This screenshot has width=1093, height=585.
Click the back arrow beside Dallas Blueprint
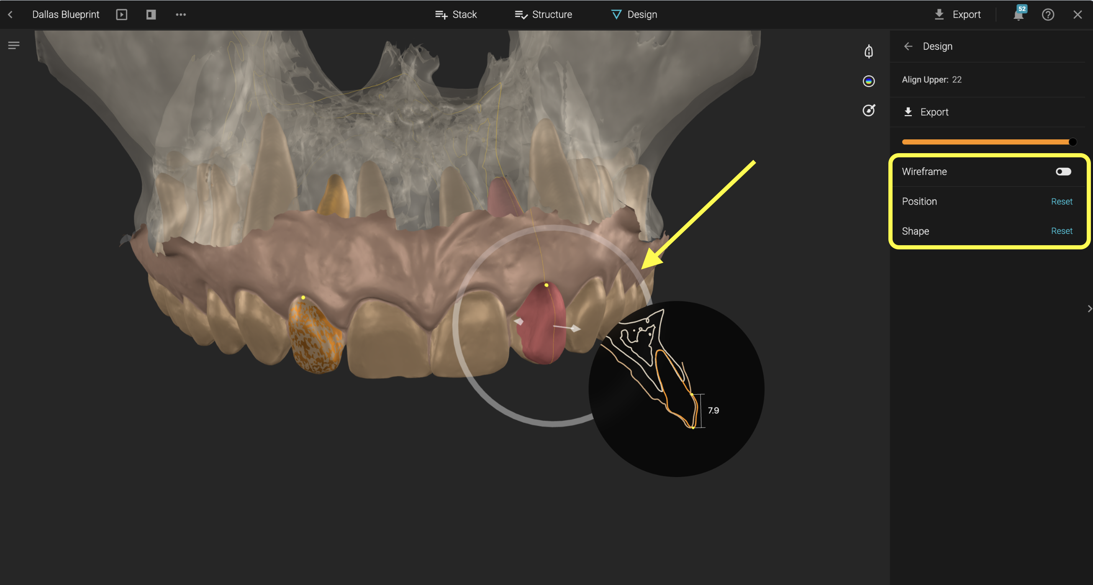tap(10, 14)
